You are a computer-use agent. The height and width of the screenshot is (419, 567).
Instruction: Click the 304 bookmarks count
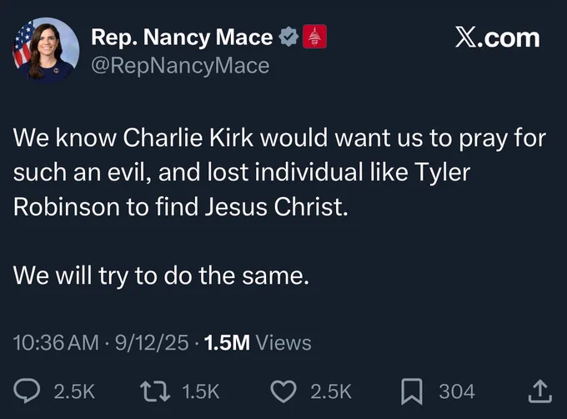pos(457,391)
